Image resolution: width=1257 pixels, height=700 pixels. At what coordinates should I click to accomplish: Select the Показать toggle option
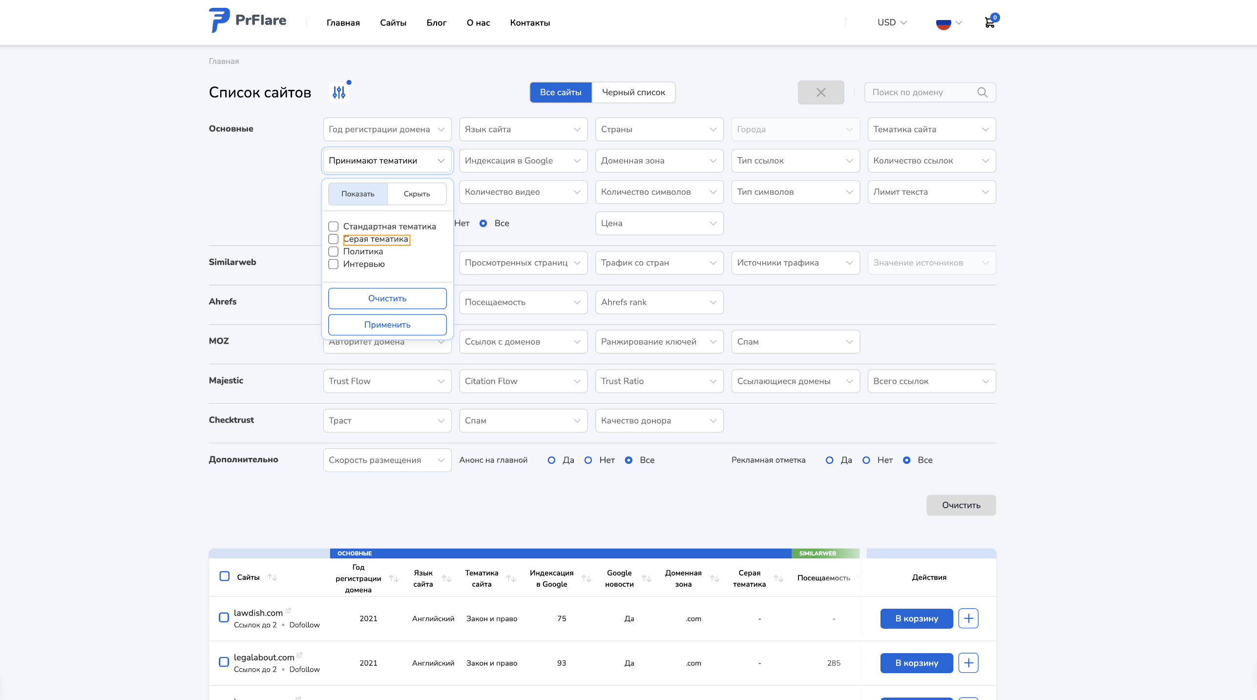tap(357, 194)
